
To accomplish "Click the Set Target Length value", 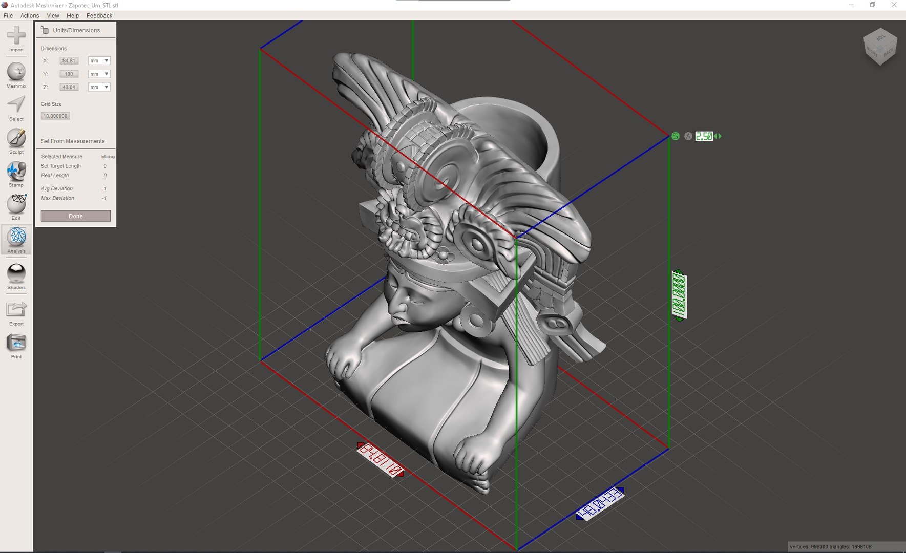I will [105, 166].
